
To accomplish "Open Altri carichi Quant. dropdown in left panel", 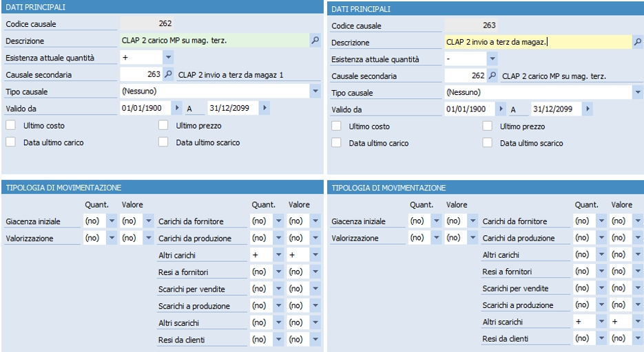I will coord(278,255).
